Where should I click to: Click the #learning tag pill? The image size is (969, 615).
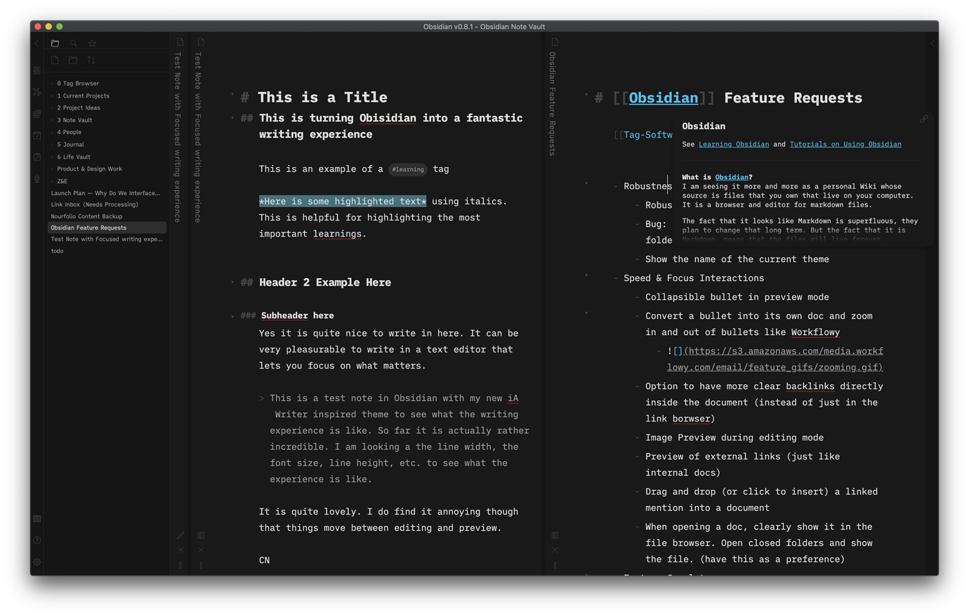[408, 169]
